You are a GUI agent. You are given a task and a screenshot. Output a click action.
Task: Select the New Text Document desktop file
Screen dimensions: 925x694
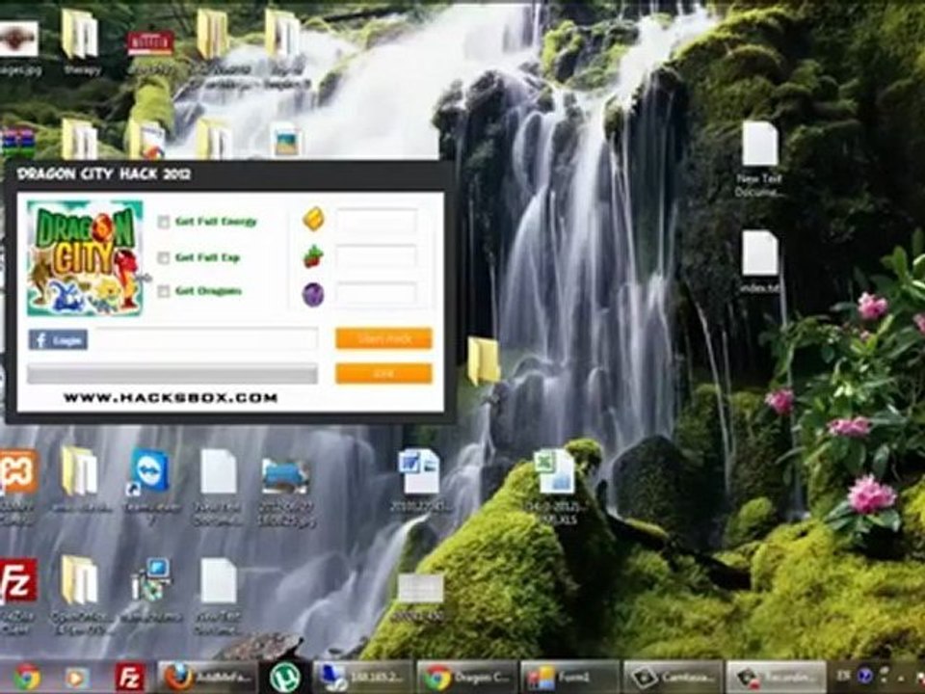pyautogui.click(x=759, y=158)
